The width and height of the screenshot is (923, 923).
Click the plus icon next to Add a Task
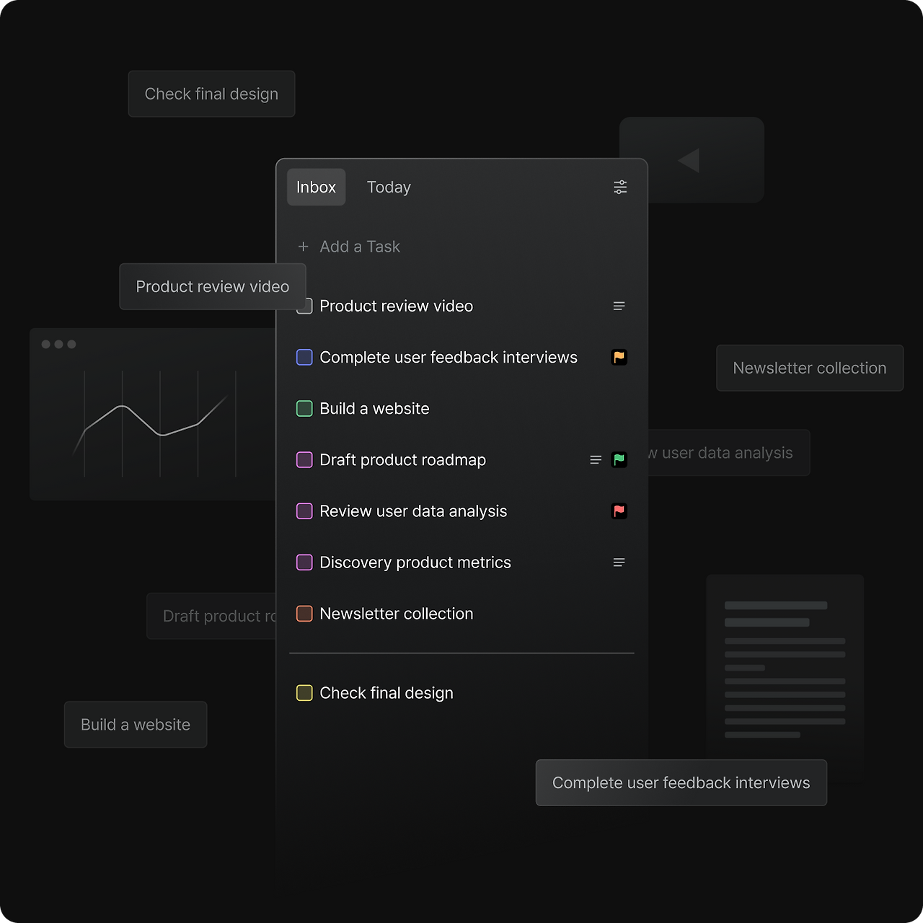pyautogui.click(x=303, y=247)
